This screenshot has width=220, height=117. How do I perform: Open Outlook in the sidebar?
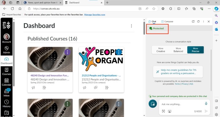tap(216, 29)
